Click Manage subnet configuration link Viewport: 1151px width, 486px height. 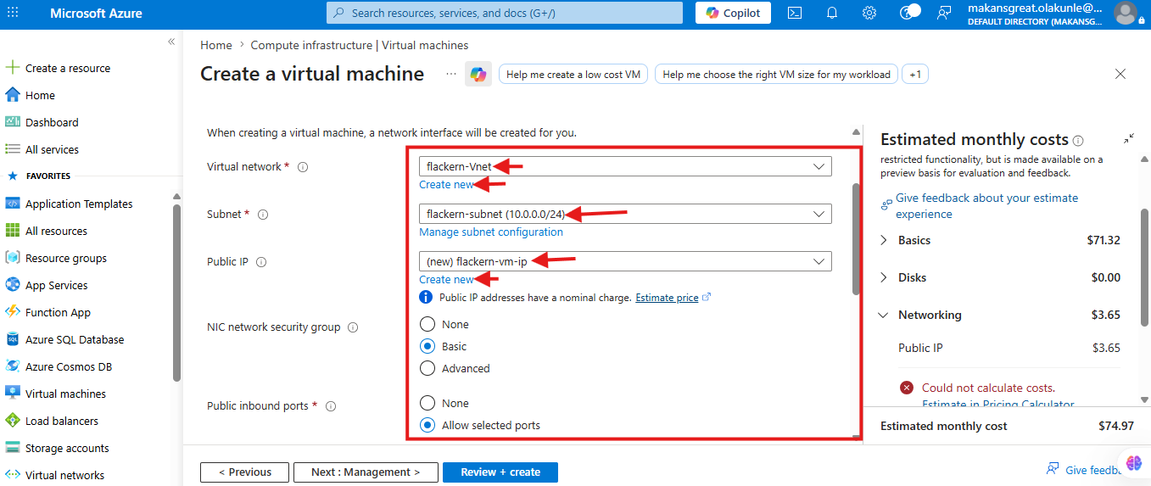(x=491, y=232)
